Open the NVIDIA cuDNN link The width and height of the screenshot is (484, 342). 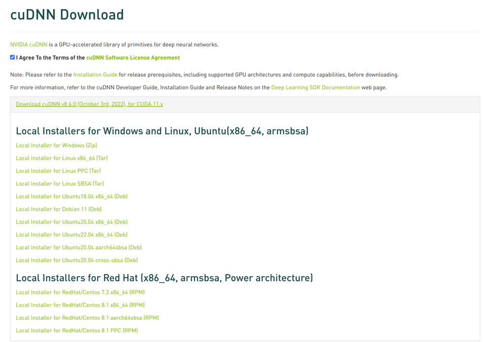pyautogui.click(x=29, y=45)
